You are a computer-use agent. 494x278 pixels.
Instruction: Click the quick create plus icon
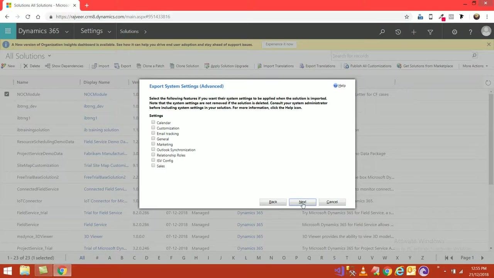point(414,32)
